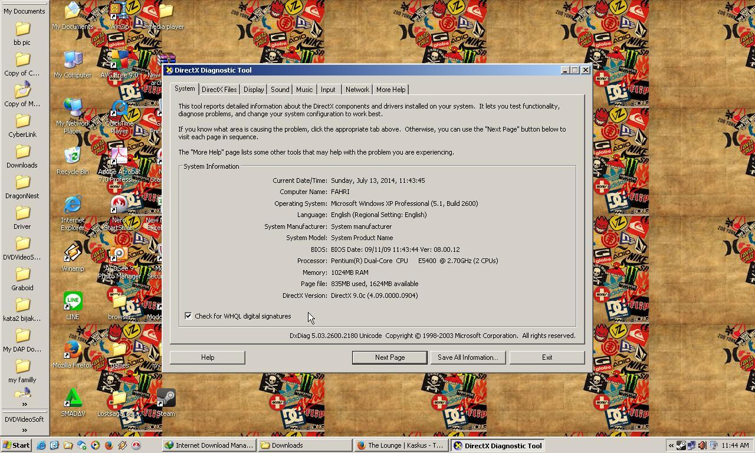Switch to Downloads taskbar window
The height and width of the screenshot is (453, 755).
point(305,445)
